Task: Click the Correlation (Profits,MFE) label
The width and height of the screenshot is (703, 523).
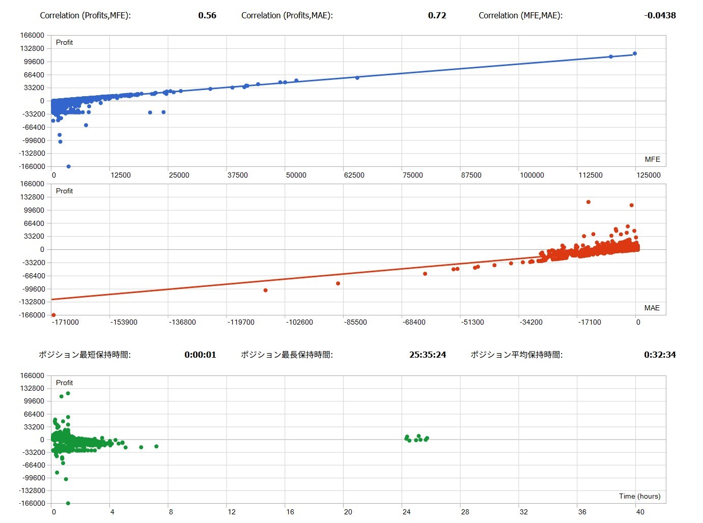Action: coord(85,15)
